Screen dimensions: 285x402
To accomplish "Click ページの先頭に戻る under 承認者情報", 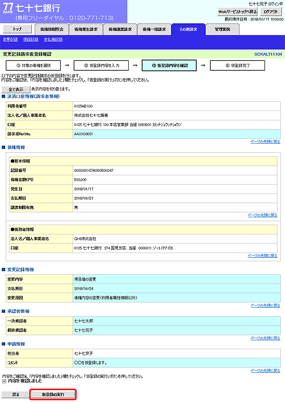I will (265, 338).
